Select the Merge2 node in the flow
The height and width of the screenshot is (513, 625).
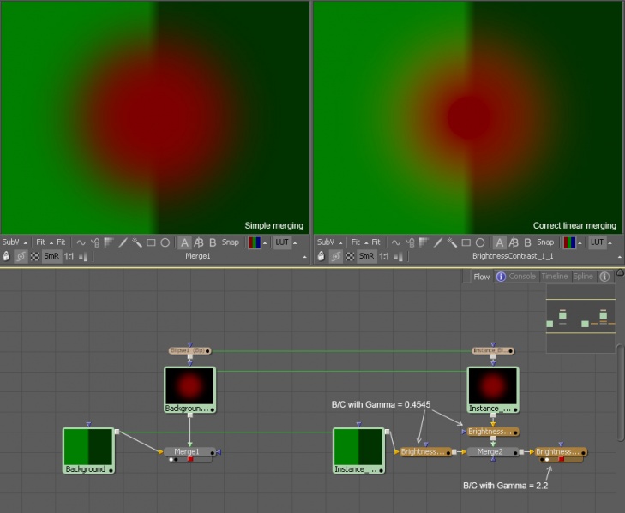pyautogui.click(x=493, y=452)
